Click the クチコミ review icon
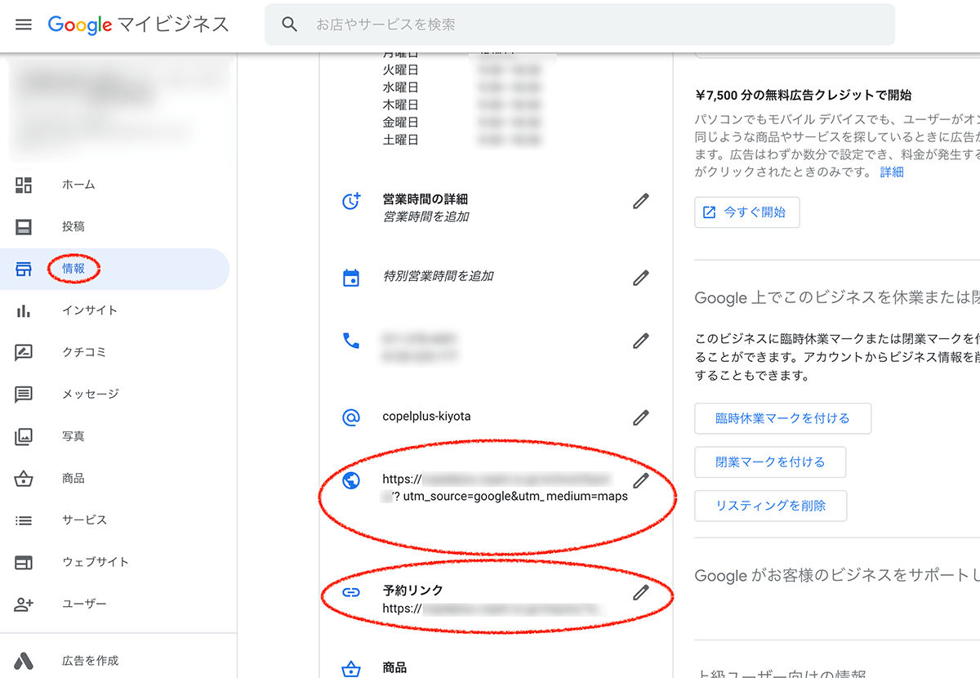Viewport: 980px width, 678px height. (24, 353)
